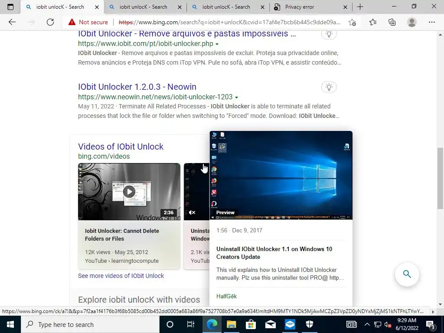Open See more videos of IObit Unlock
The width and height of the screenshot is (444, 333).
(121, 276)
